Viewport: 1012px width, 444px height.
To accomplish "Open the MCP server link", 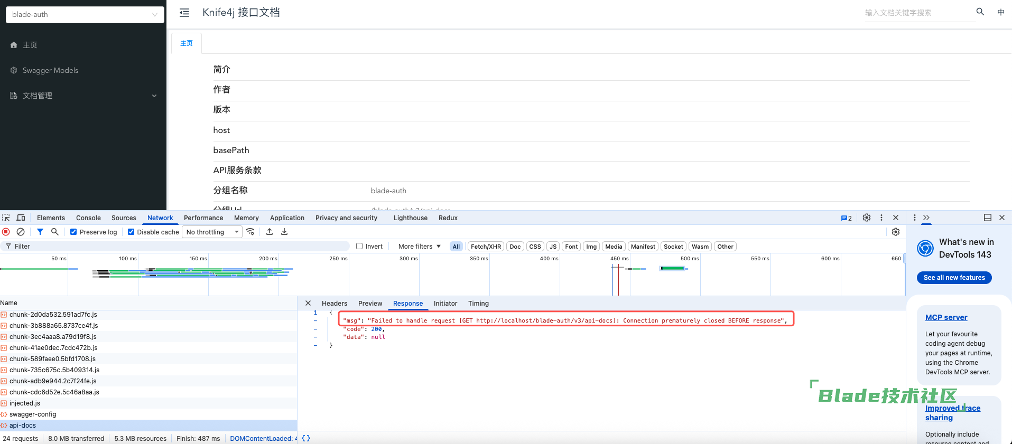I will tap(946, 317).
